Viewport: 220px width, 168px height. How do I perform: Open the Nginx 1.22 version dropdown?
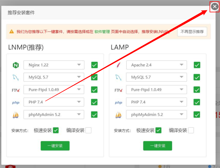click(x=54, y=65)
